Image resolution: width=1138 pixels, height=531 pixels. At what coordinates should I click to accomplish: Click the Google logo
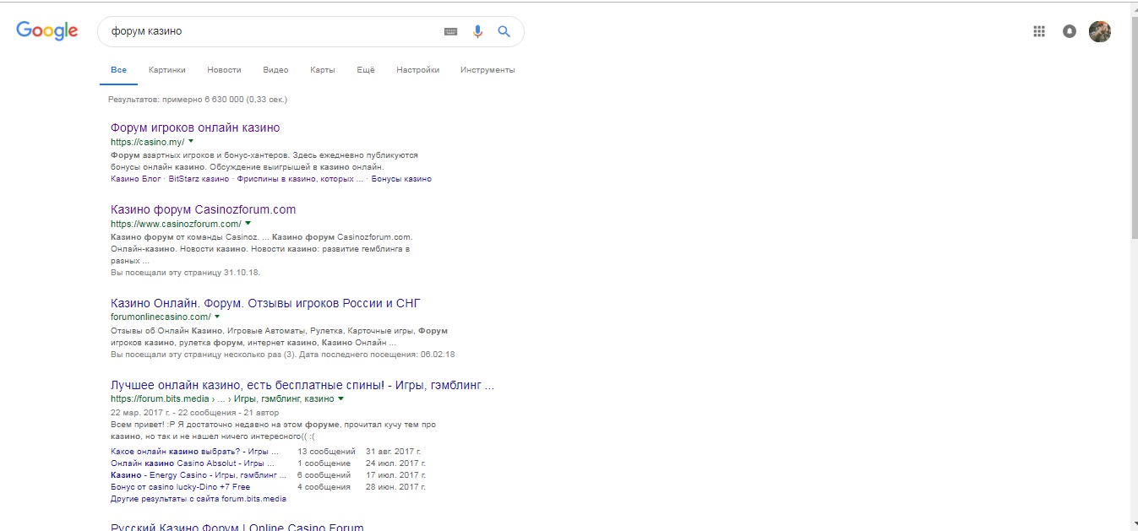click(47, 31)
